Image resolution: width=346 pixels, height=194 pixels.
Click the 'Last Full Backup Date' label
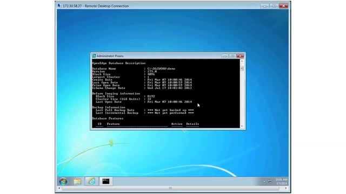pos(115,110)
